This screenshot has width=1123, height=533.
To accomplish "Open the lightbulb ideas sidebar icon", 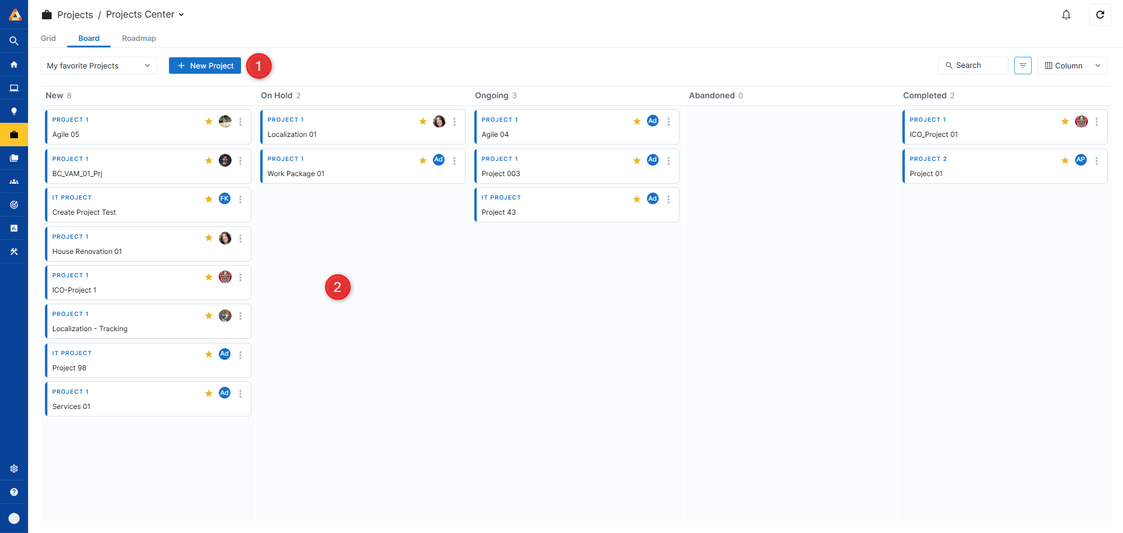I will point(14,111).
